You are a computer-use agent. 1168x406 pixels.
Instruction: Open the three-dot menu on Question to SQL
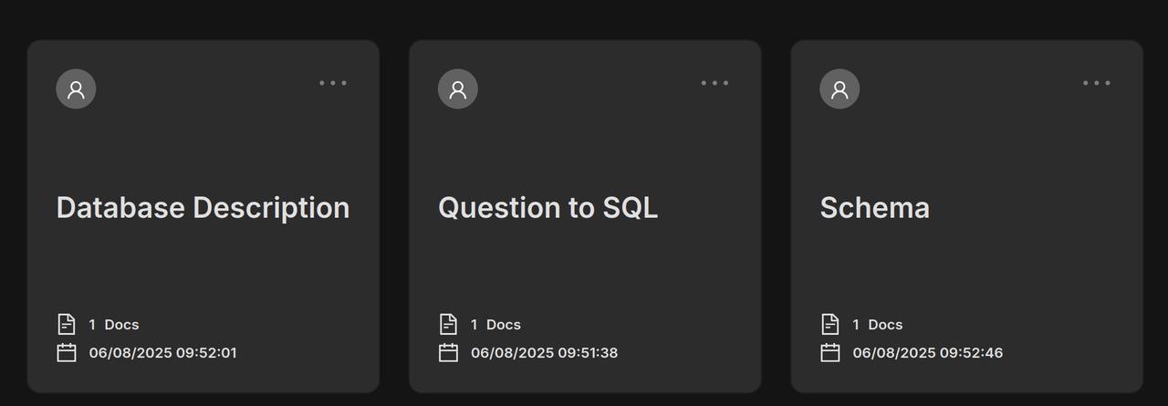714,83
